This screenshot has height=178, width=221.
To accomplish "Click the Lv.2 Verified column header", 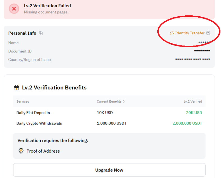I will (x=193, y=101).
